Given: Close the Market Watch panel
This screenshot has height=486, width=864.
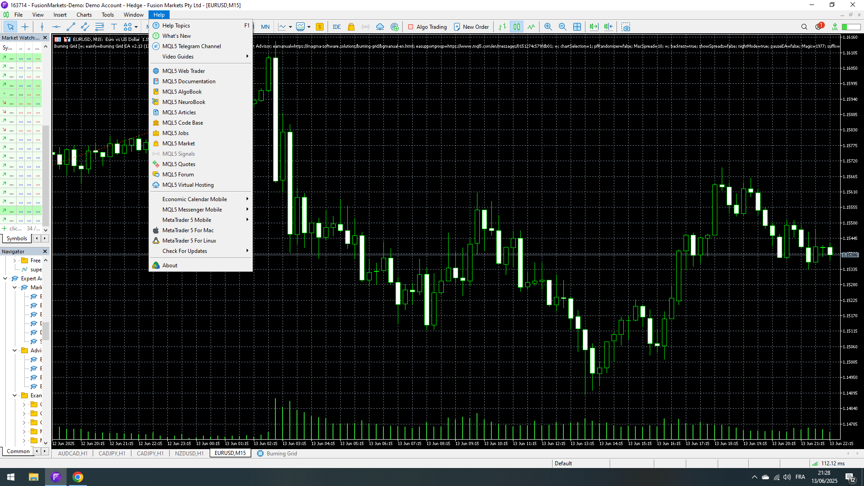Looking at the screenshot, I should point(45,38).
